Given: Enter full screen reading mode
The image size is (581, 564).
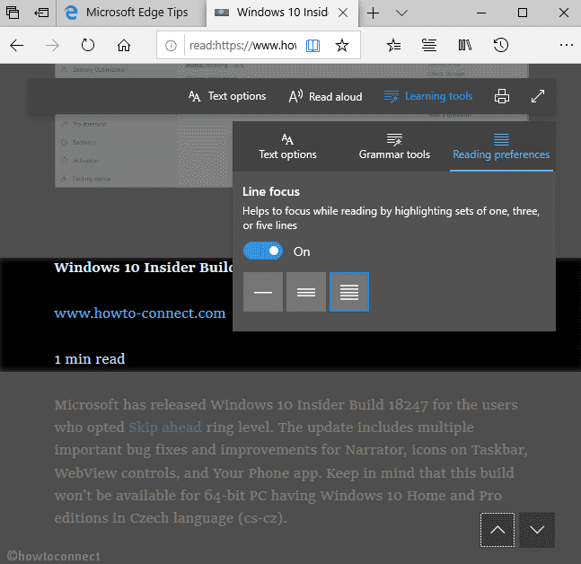Looking at the screenshot, I should tap(538, 96).
